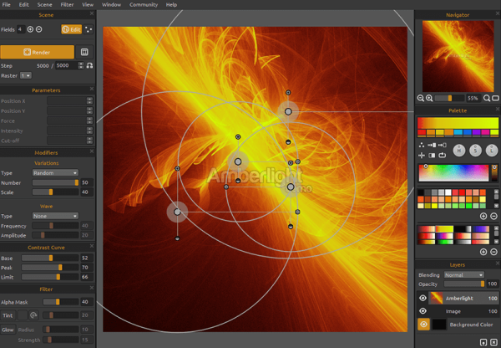Screen dimensions: 501x348
Task: Click the Variations Number slider
Action: 55,182
